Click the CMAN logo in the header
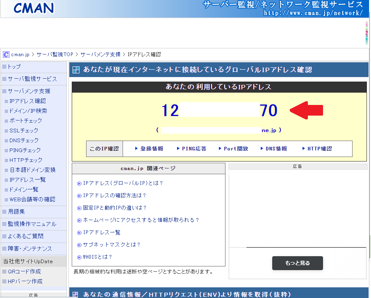 33,8
